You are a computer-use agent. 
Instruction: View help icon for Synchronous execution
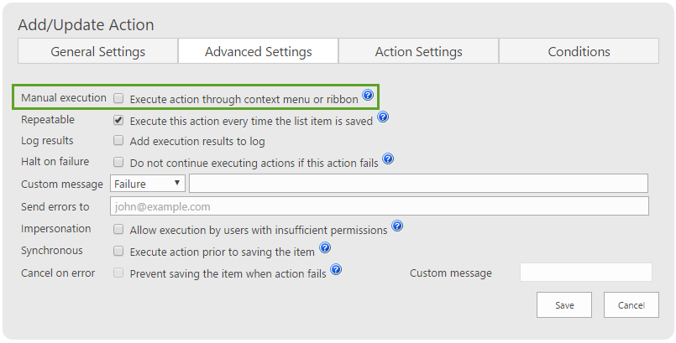(x=325, y=247)
